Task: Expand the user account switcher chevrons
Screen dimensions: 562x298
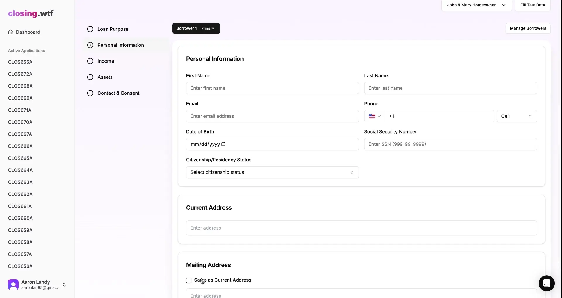Action: pos(64,284)
